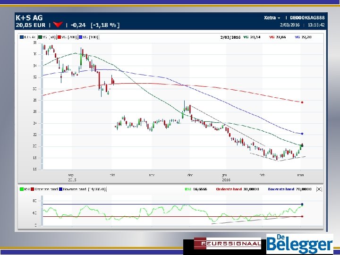Open the Xetra exchange dropdown

click(x=272, y=18)
